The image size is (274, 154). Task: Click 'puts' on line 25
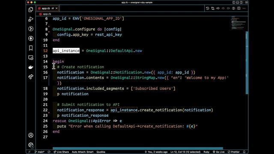pos(62,126)
